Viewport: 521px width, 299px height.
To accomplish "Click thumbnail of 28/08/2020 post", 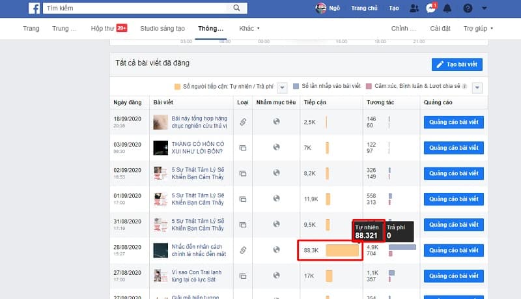I will [x=160, y=251].
